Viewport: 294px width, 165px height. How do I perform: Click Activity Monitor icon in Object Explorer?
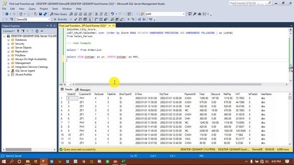tap(42, 31)
